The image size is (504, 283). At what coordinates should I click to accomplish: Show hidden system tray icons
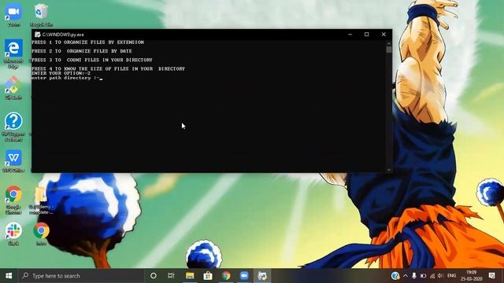406,276
